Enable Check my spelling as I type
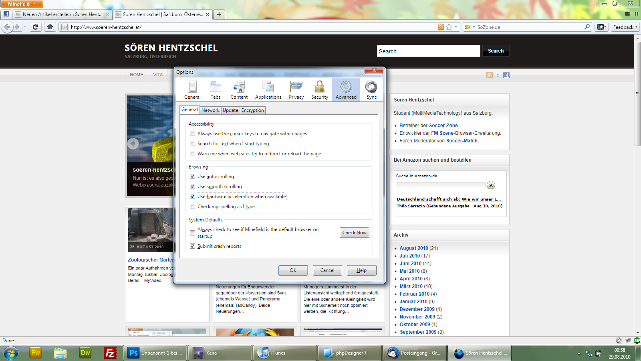The width and height of the screenshot is (641, 361). tap(193, 207)
